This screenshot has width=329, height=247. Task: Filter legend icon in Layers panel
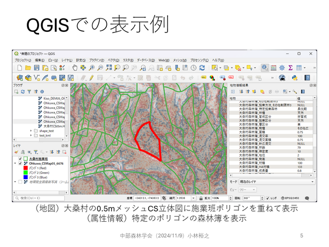tap(36, 152)
